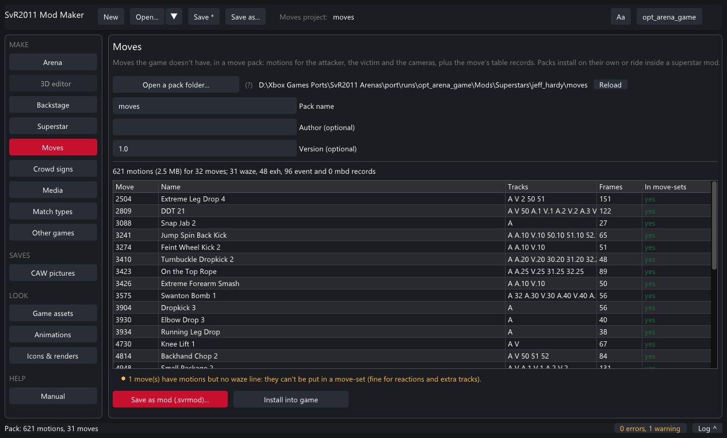Click the 621 motions summary line

244,171
